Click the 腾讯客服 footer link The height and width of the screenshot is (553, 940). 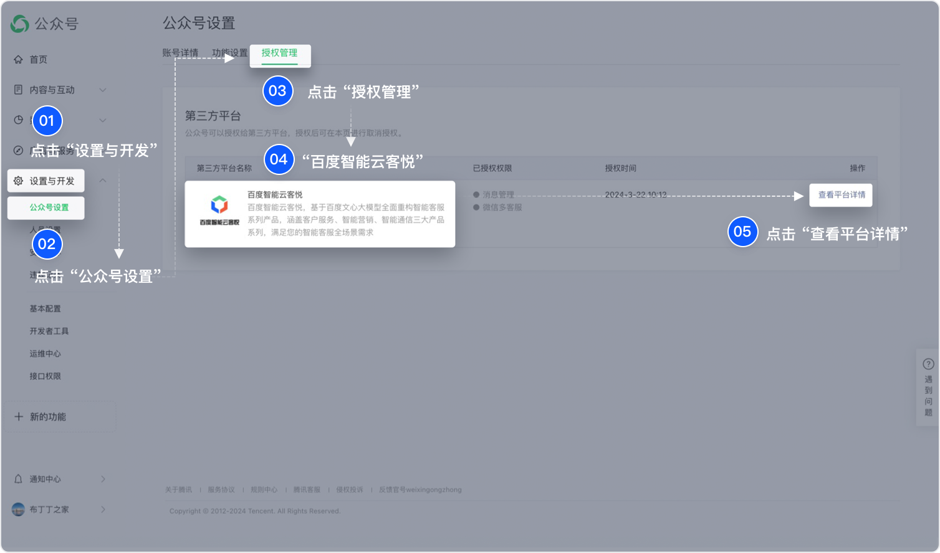tap(307, 490)
